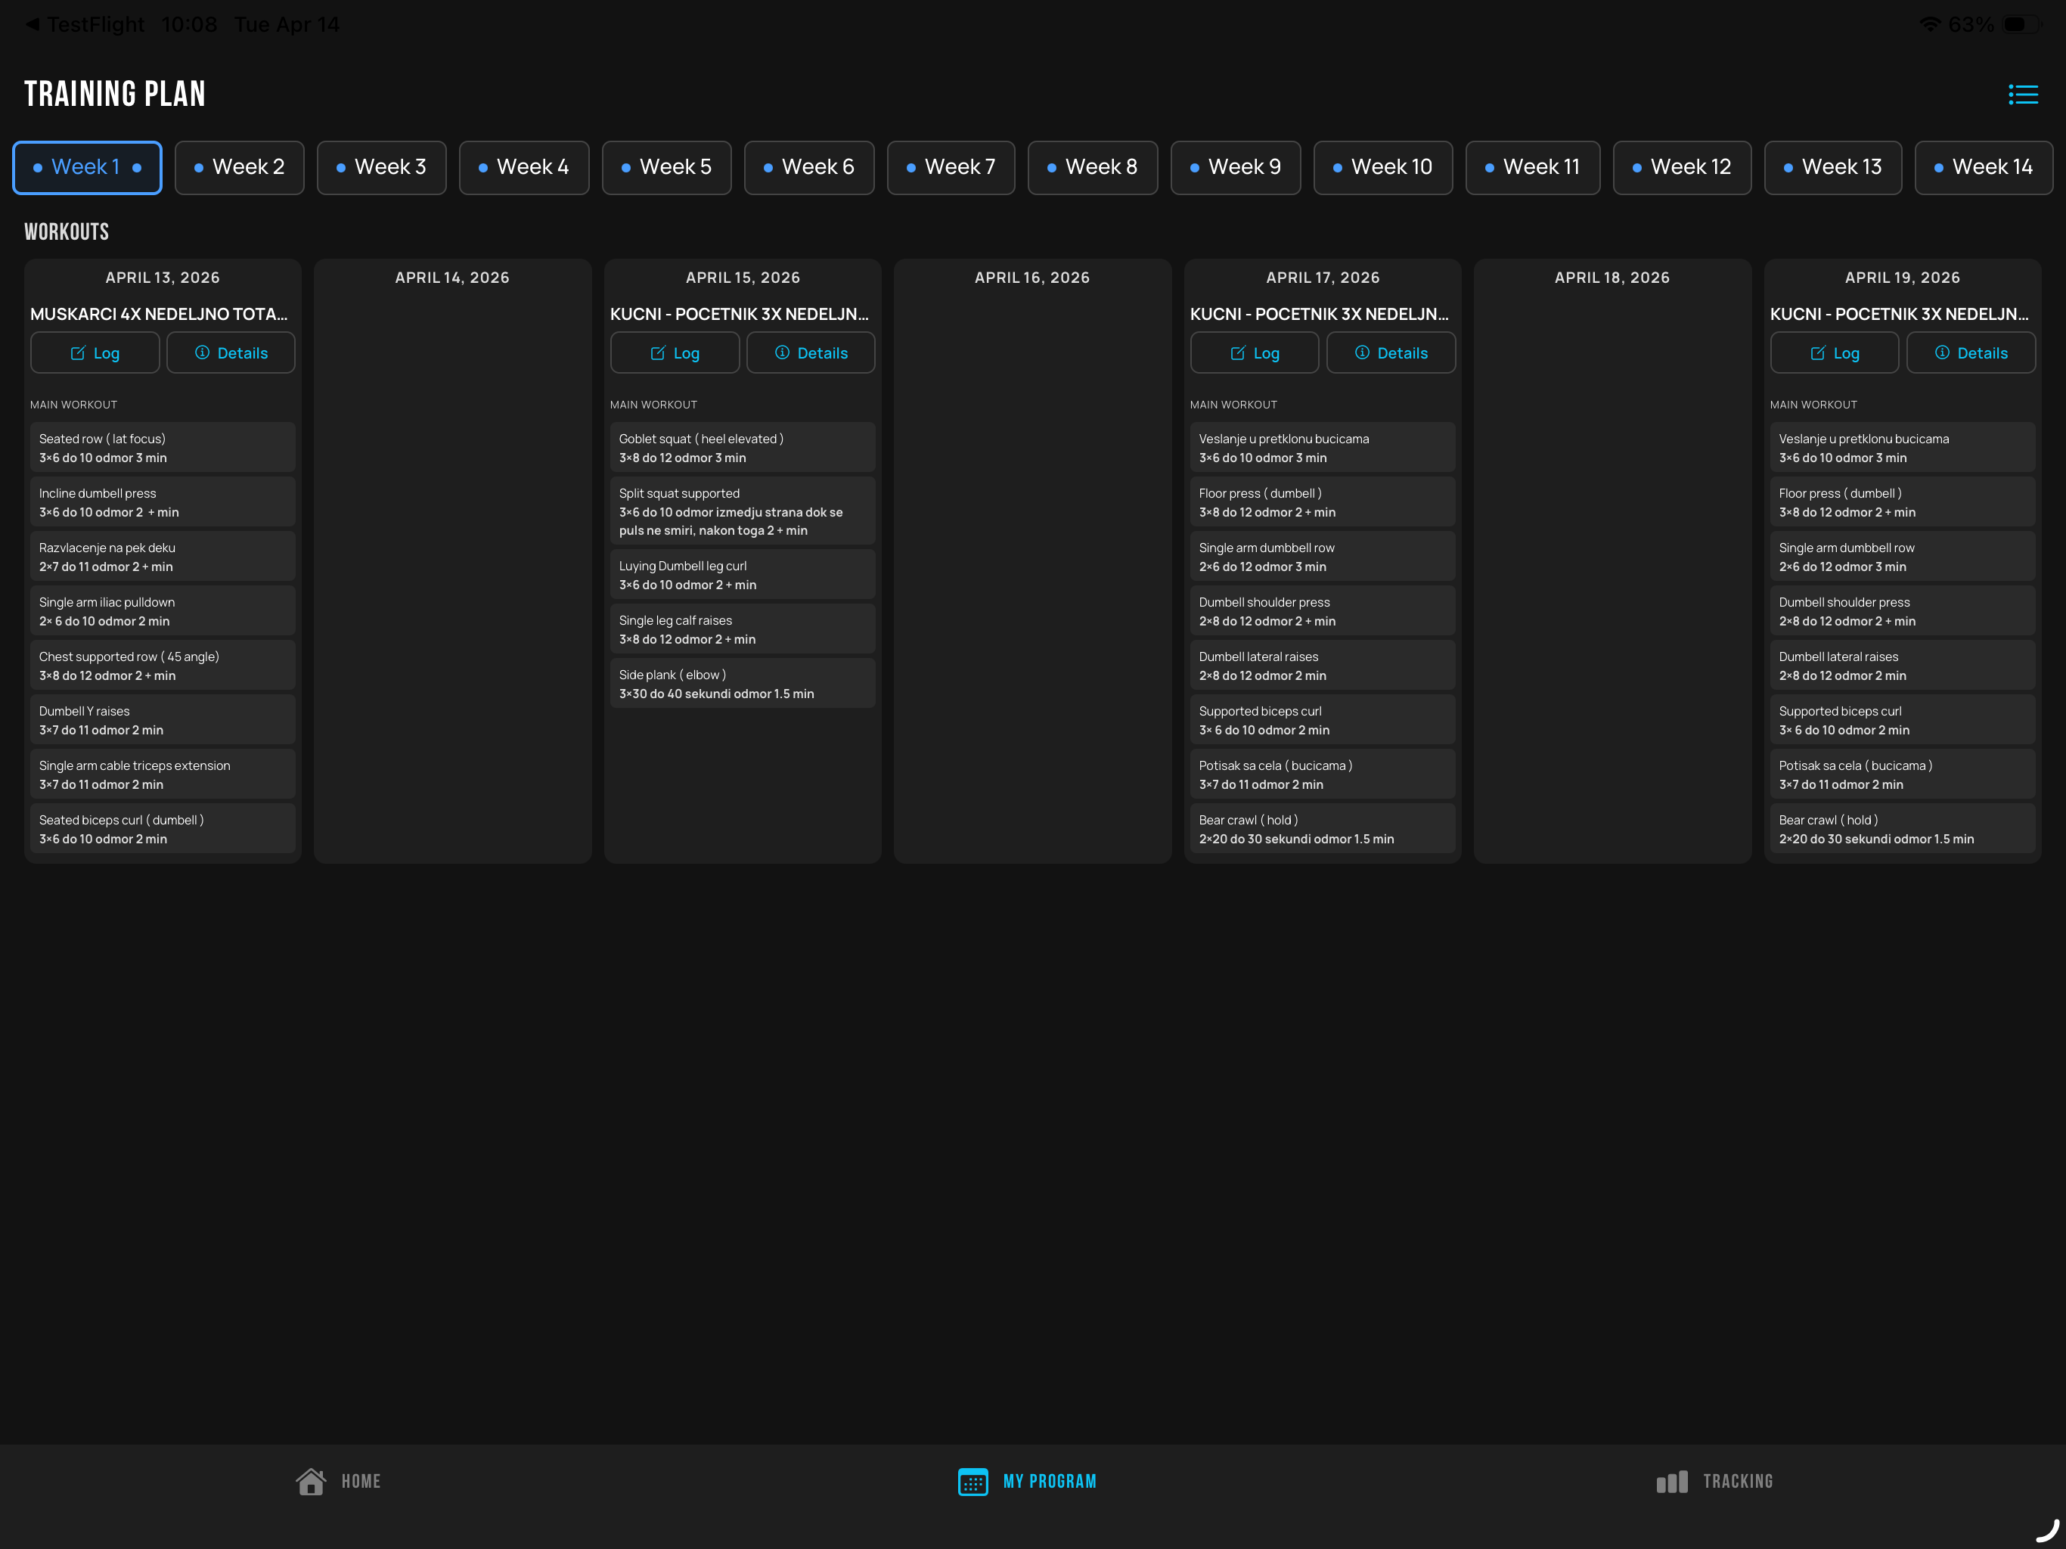View Details for April 17 workout
2066x1549 pixels.
(x=1391, y=352)
